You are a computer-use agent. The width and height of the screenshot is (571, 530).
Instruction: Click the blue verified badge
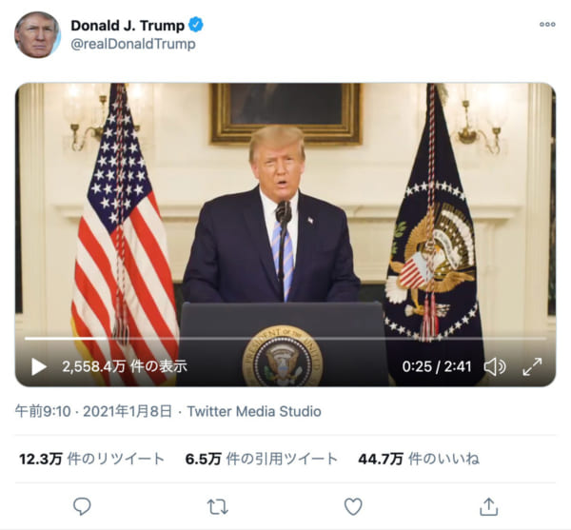(x=196, y=25)
